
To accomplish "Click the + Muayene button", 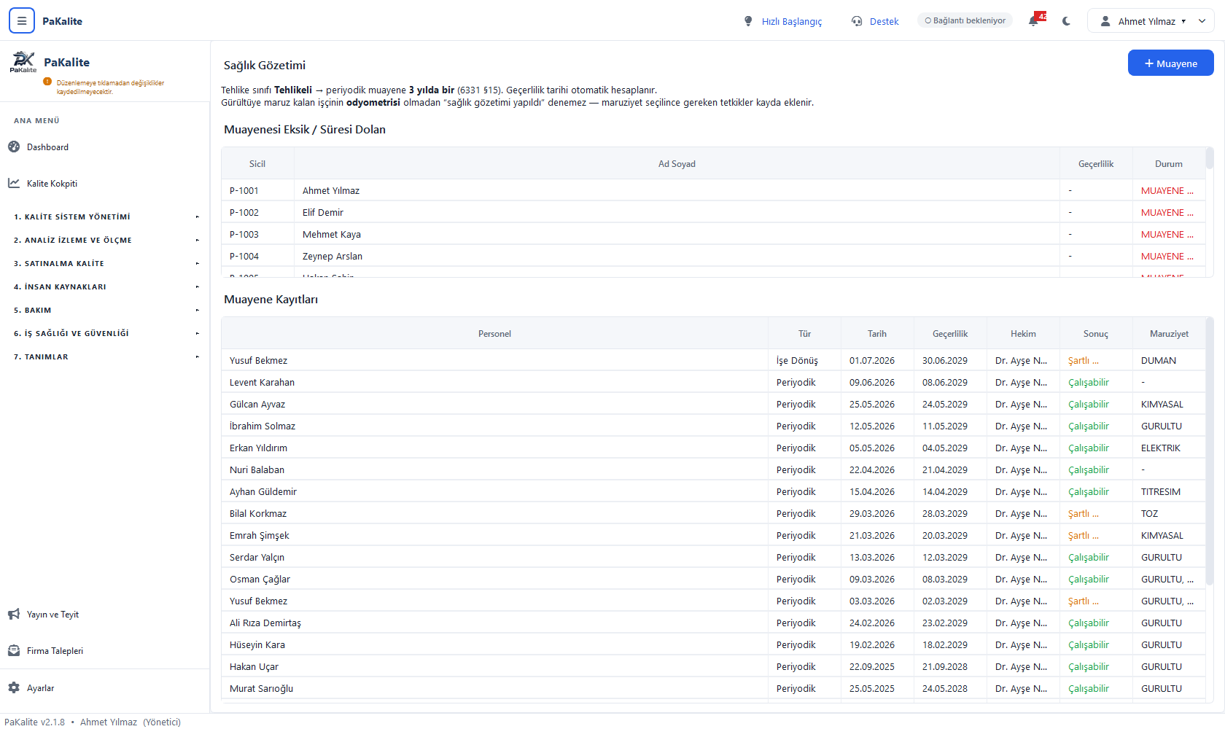I will 1170,63.
